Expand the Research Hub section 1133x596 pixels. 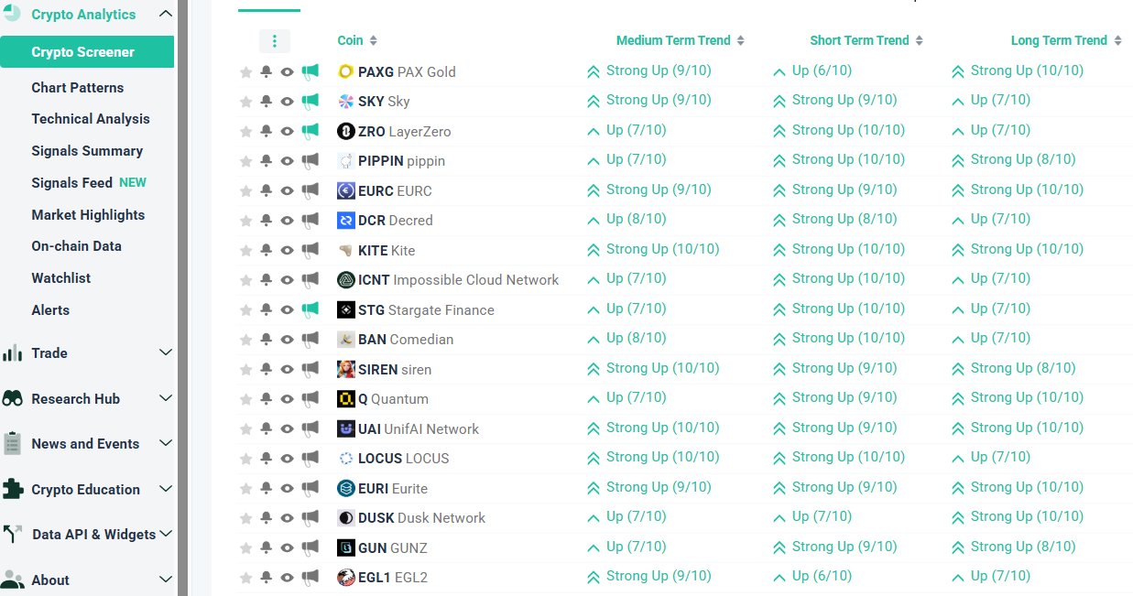pos(166,398)
